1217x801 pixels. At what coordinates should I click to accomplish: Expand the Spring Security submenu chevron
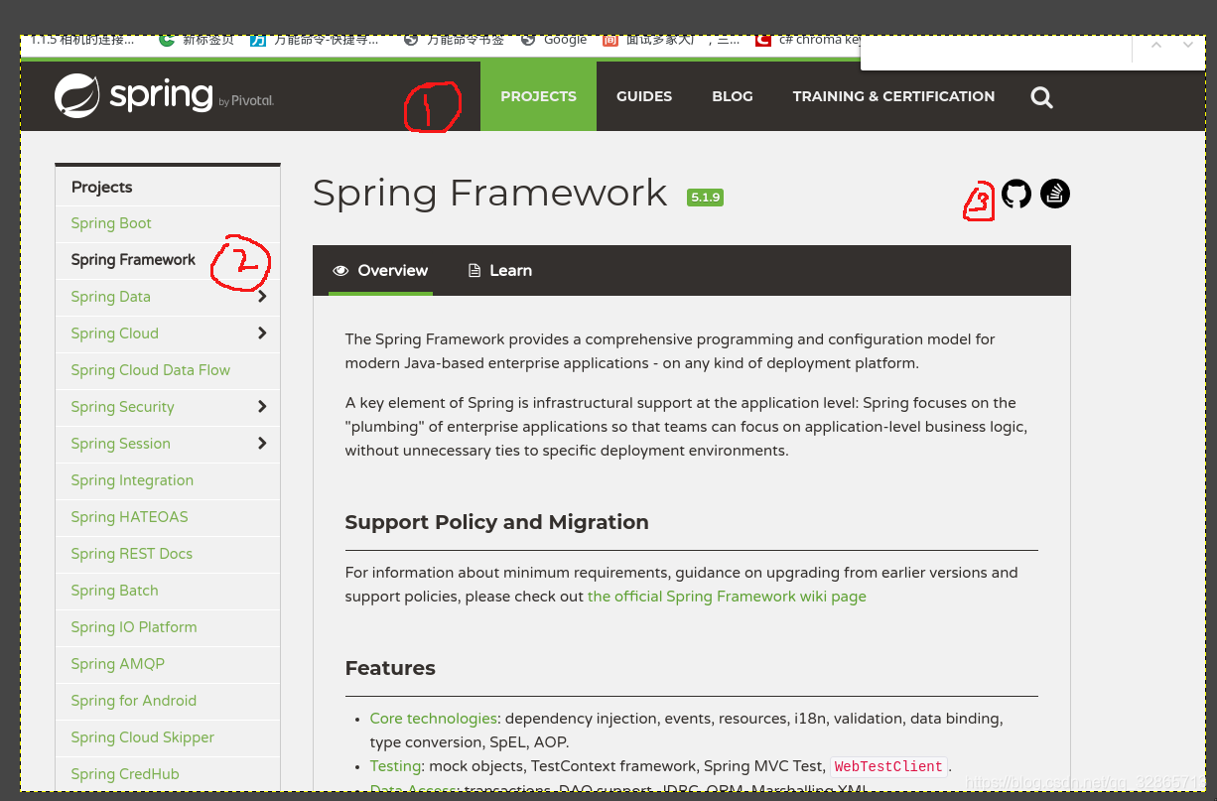click(x=262, y=407)
